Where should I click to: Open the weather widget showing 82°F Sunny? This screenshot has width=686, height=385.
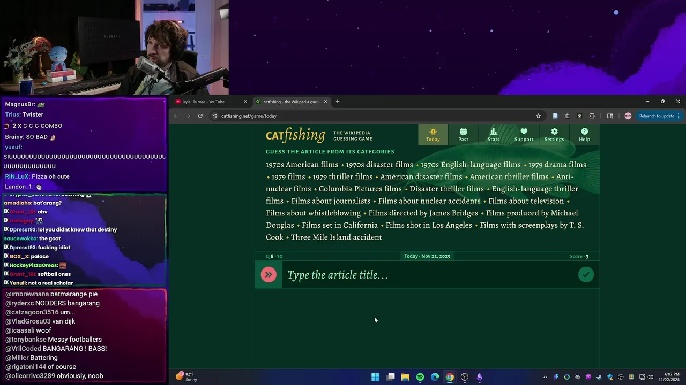(187, 376)
